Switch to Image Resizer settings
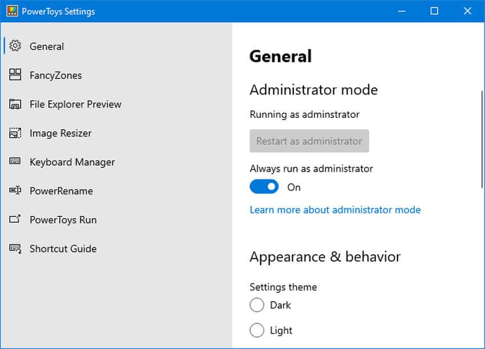Screen dimensions: 485x349 [116, 133]
